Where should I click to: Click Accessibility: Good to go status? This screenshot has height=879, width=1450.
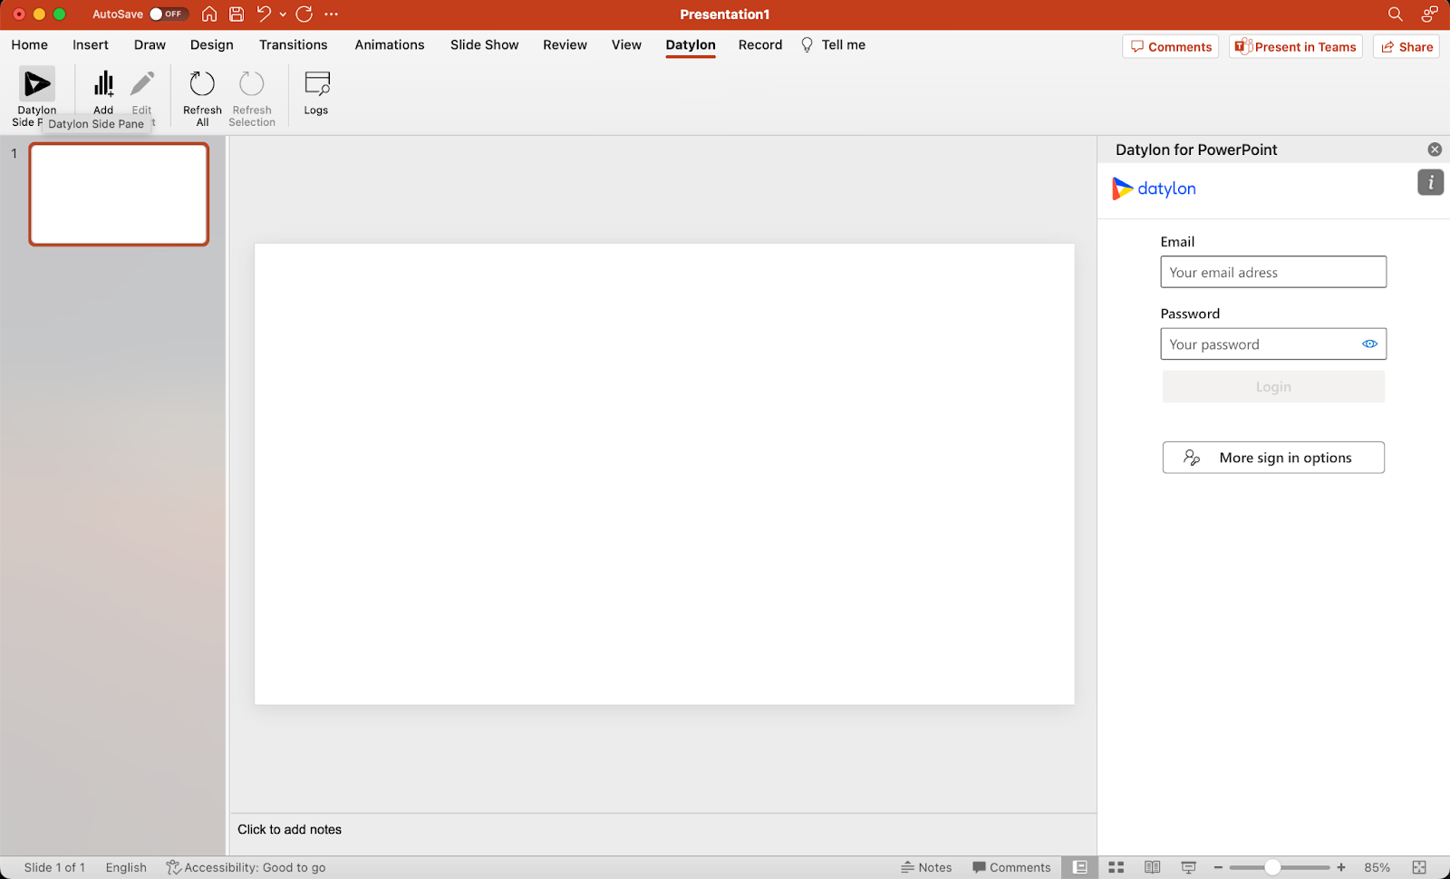click(x=246, y=867)
